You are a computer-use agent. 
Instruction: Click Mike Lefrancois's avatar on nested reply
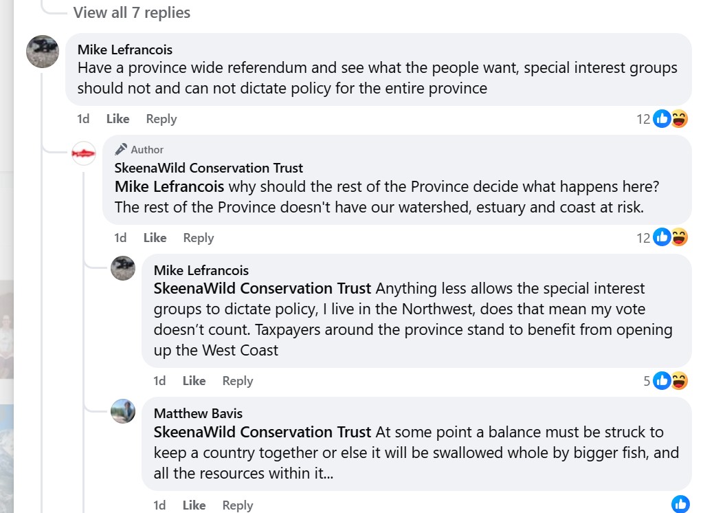tap(123, 268)
